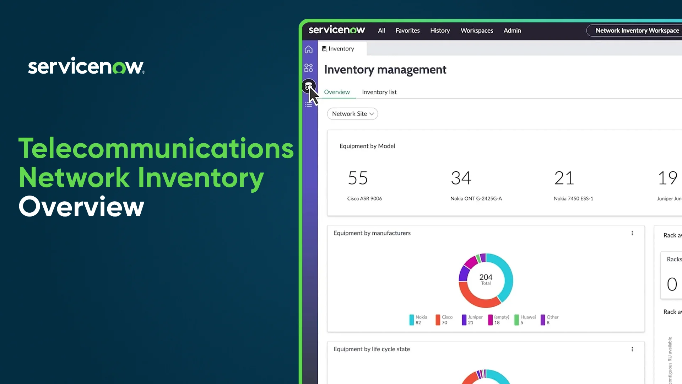Open the Home icon in sidebar
682x384 pixels.
pos(308,49)
